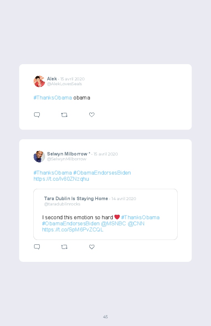This screenshot has height=326, width=211.
Task: Click Tara Dublin Is Staying Home name
Action: click(x=76, y=199)
